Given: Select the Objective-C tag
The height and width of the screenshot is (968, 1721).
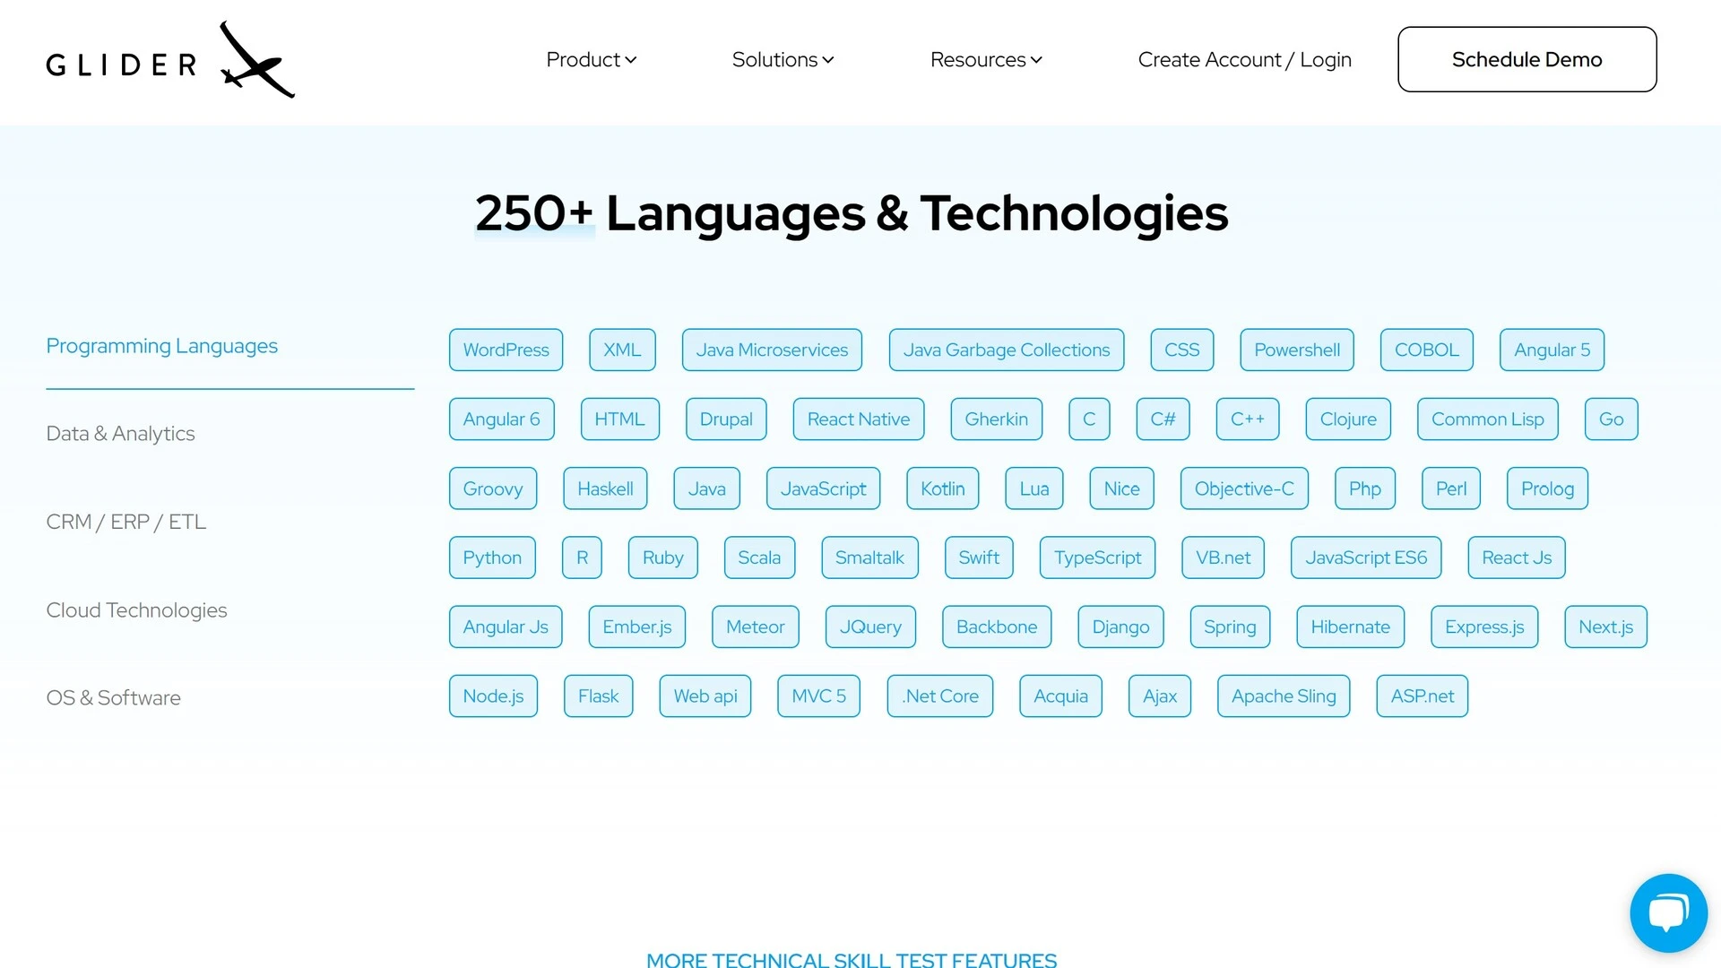Looking at the screenshot, I should pos(1244,488).
